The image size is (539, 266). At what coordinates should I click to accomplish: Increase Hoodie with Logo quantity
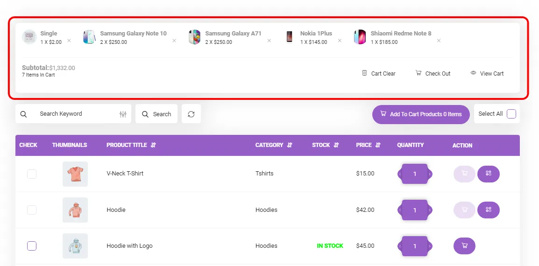coord(429,246)
